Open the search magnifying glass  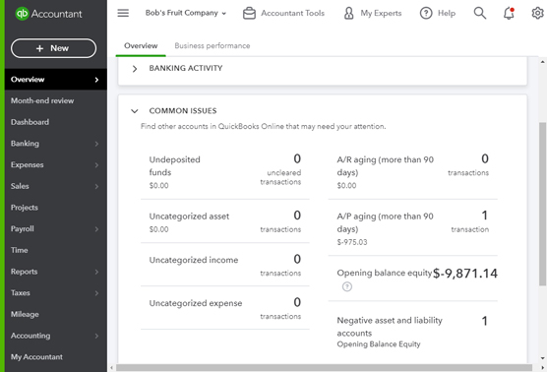coord(480,13)
